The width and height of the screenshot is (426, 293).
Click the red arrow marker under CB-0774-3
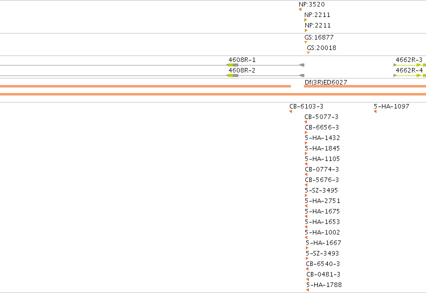click(x=306, y=174)
